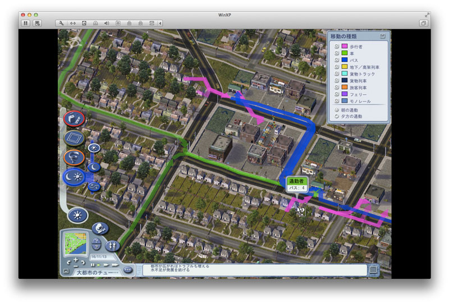
Task: Open the disasters tornado button
Action: click(74, 158)
